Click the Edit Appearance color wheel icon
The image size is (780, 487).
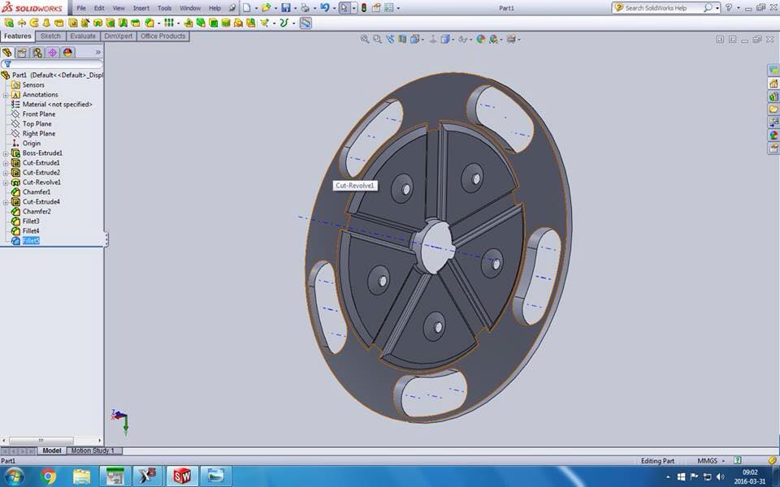tap(480, 39)
